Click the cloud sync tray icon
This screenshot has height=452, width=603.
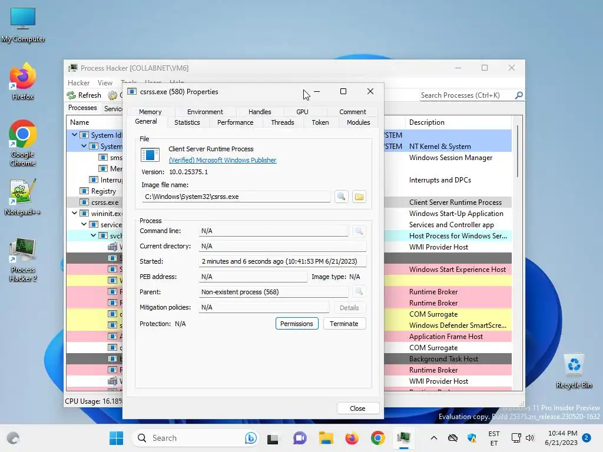[453, 438]
